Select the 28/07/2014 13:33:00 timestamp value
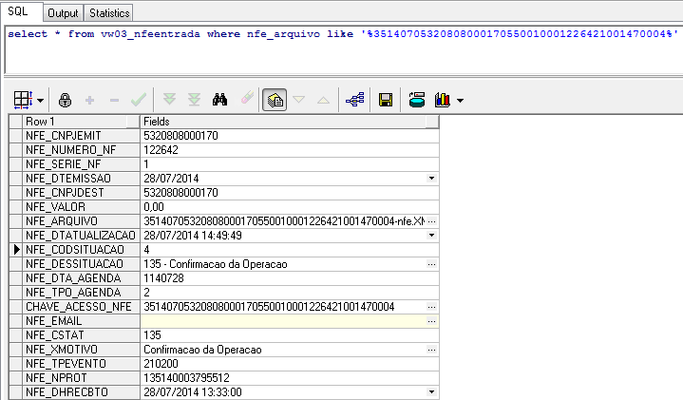Screen dimensions: 683x400 coord(193,392)
